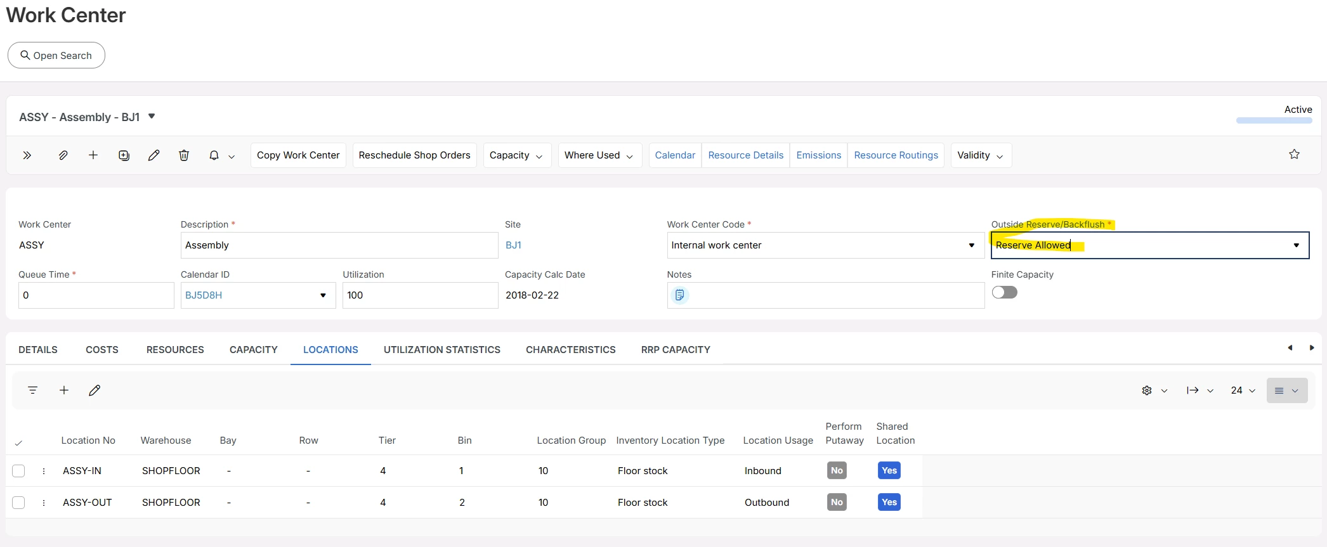The width and height of the screenshot is (1327, 547).
Task: Open the BJ1 site link
Action: pyautogui.click(x=513, y=245)
